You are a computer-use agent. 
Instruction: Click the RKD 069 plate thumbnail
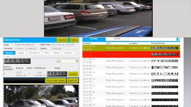click(165, 80)
